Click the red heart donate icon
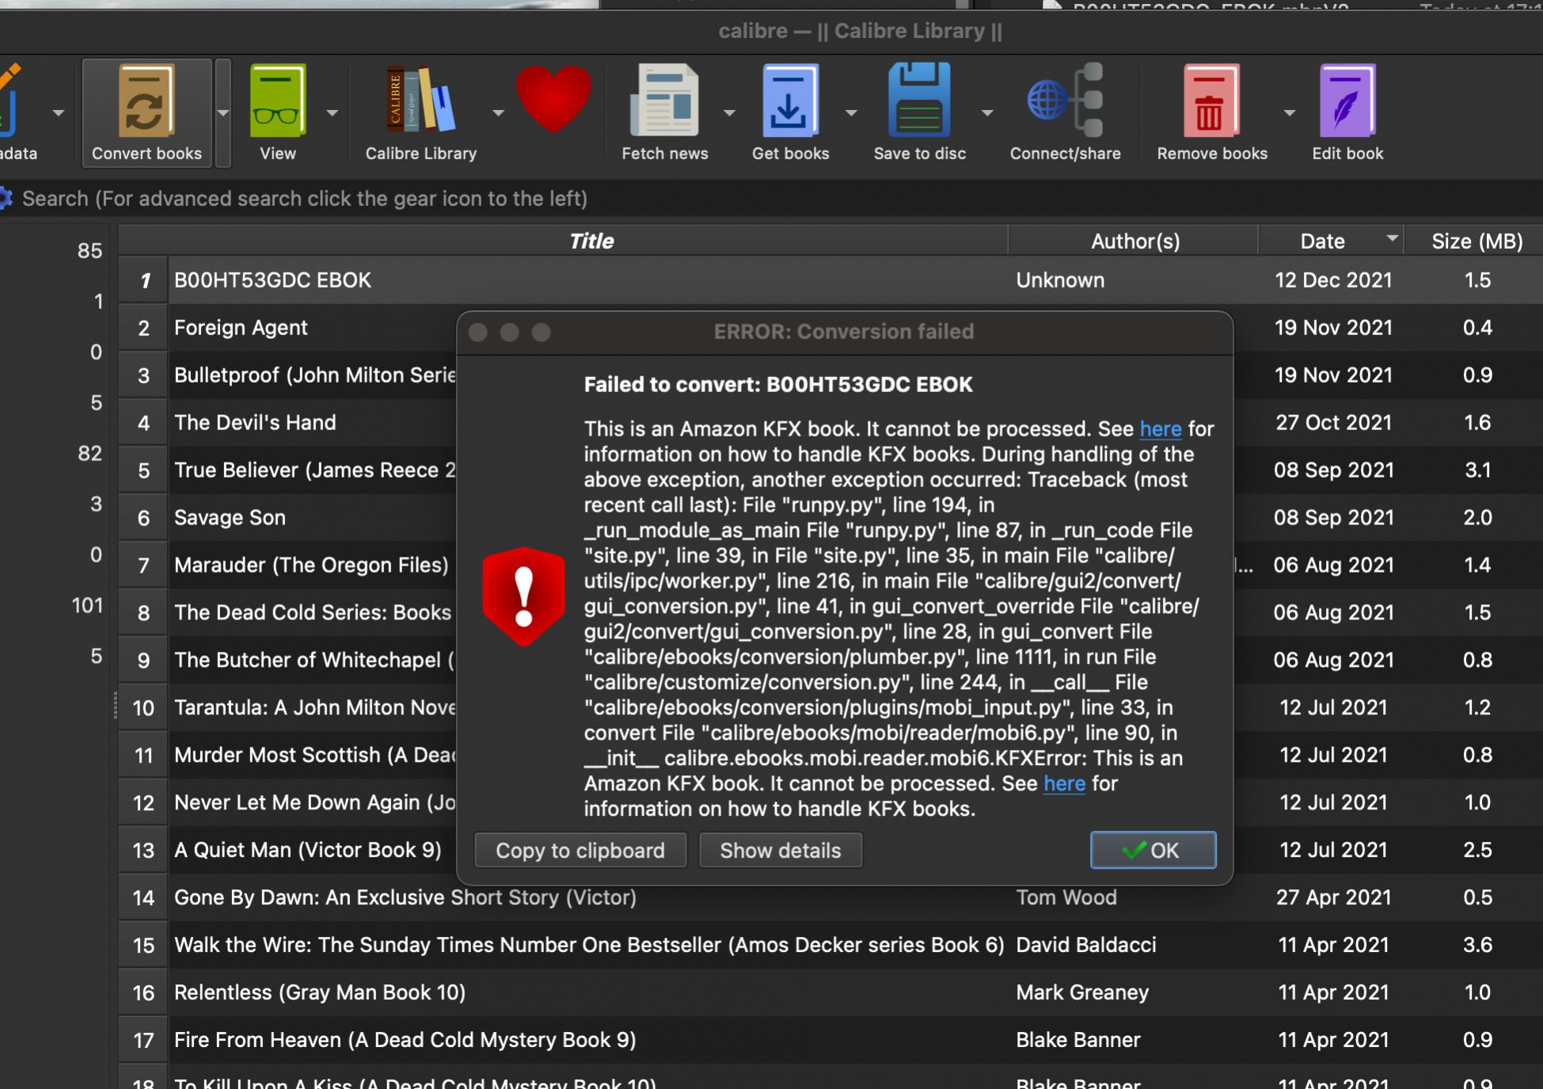 (553, 99)
